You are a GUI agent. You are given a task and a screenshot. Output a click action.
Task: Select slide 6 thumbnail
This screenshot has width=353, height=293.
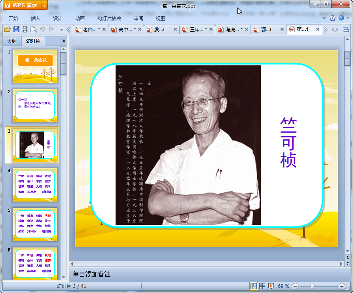(35, 264)
